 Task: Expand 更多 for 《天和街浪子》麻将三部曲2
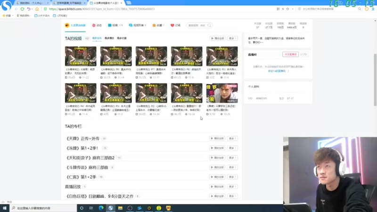click(232, 158)
